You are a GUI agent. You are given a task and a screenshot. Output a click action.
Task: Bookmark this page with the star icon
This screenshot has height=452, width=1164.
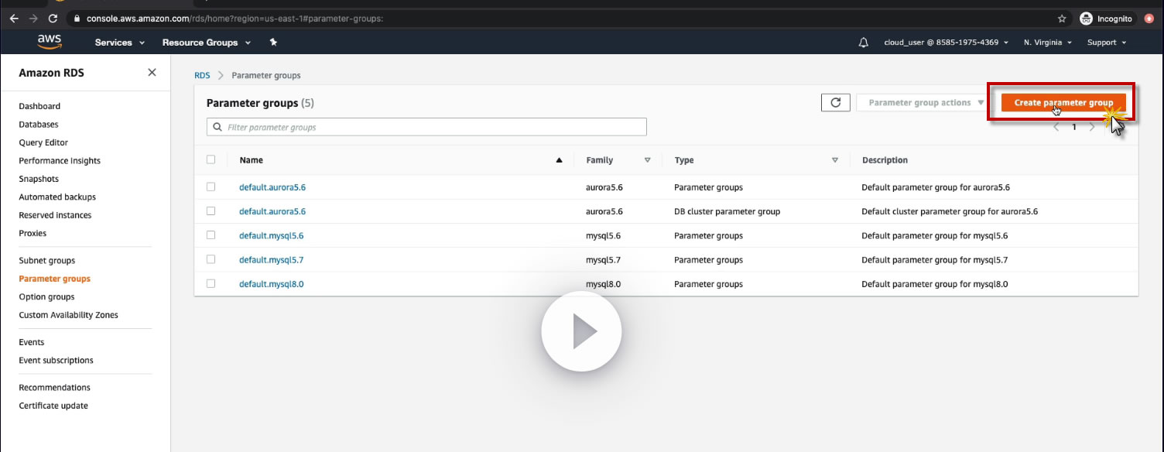click(1062, 18)
